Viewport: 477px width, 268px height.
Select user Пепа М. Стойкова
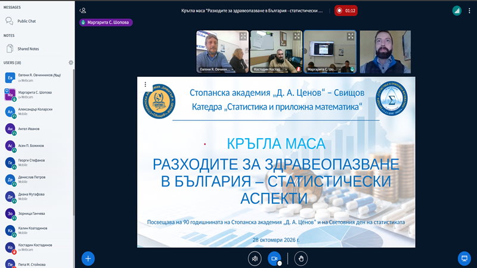click(x=37, y=264)
